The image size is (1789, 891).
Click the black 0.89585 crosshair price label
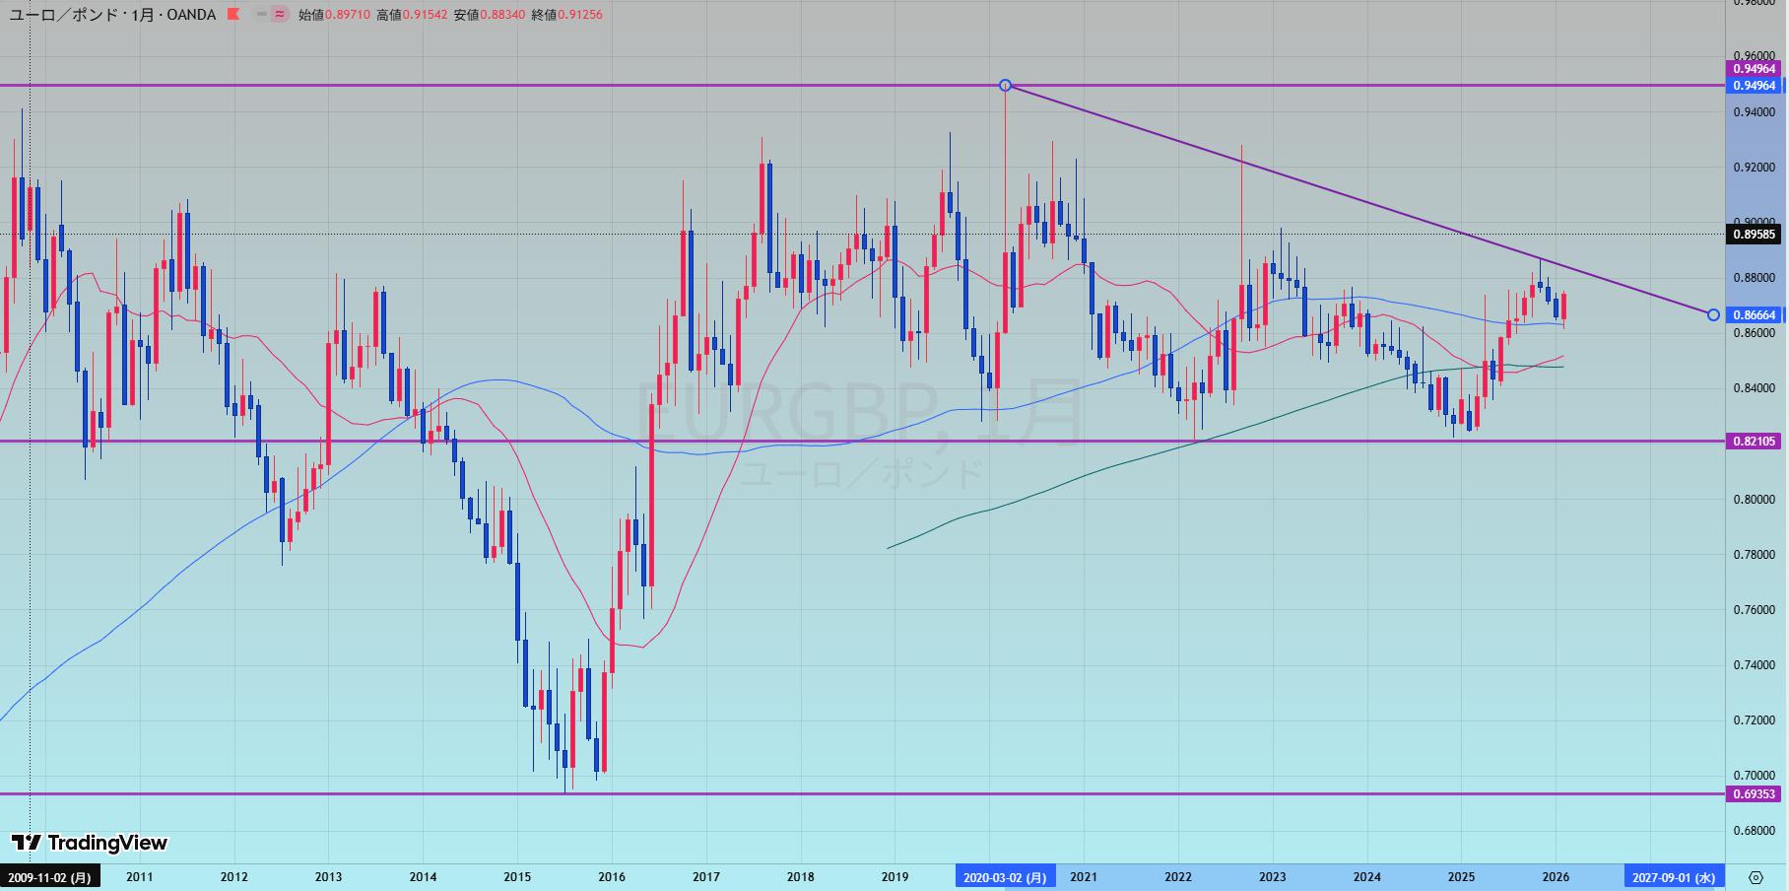point(1754,235)
